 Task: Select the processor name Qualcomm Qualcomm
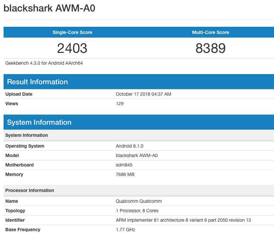[139, 201]
